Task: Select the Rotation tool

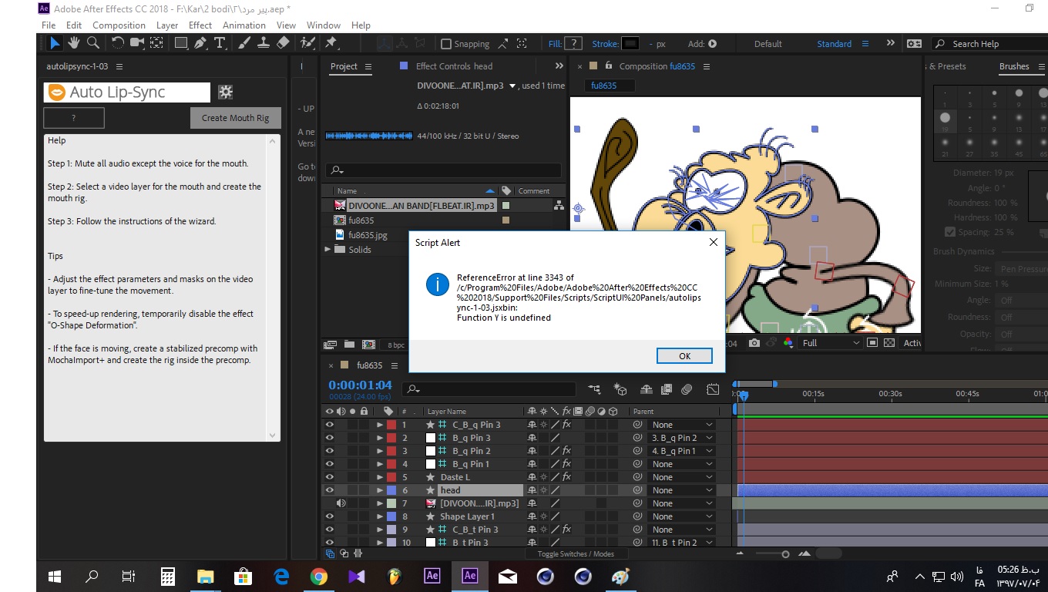Action: (x=118, y=43)
